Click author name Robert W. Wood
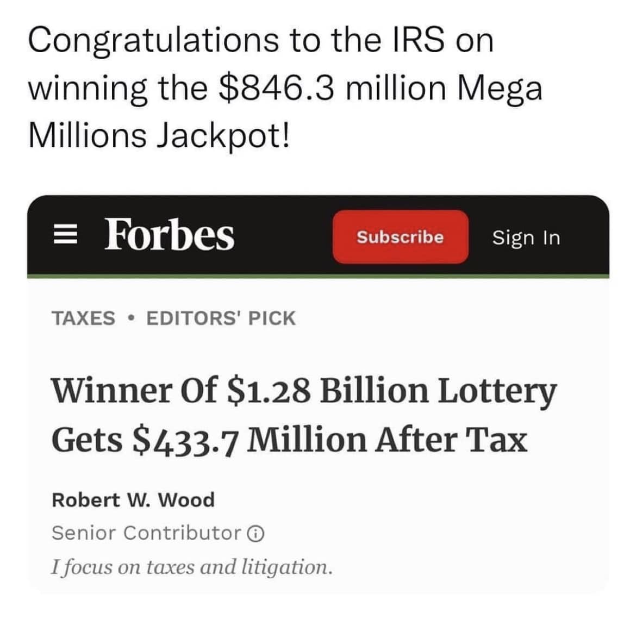This screenshot has height=619, width=636. 133,500
